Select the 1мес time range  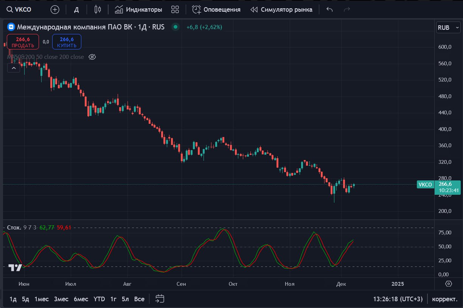42,299
